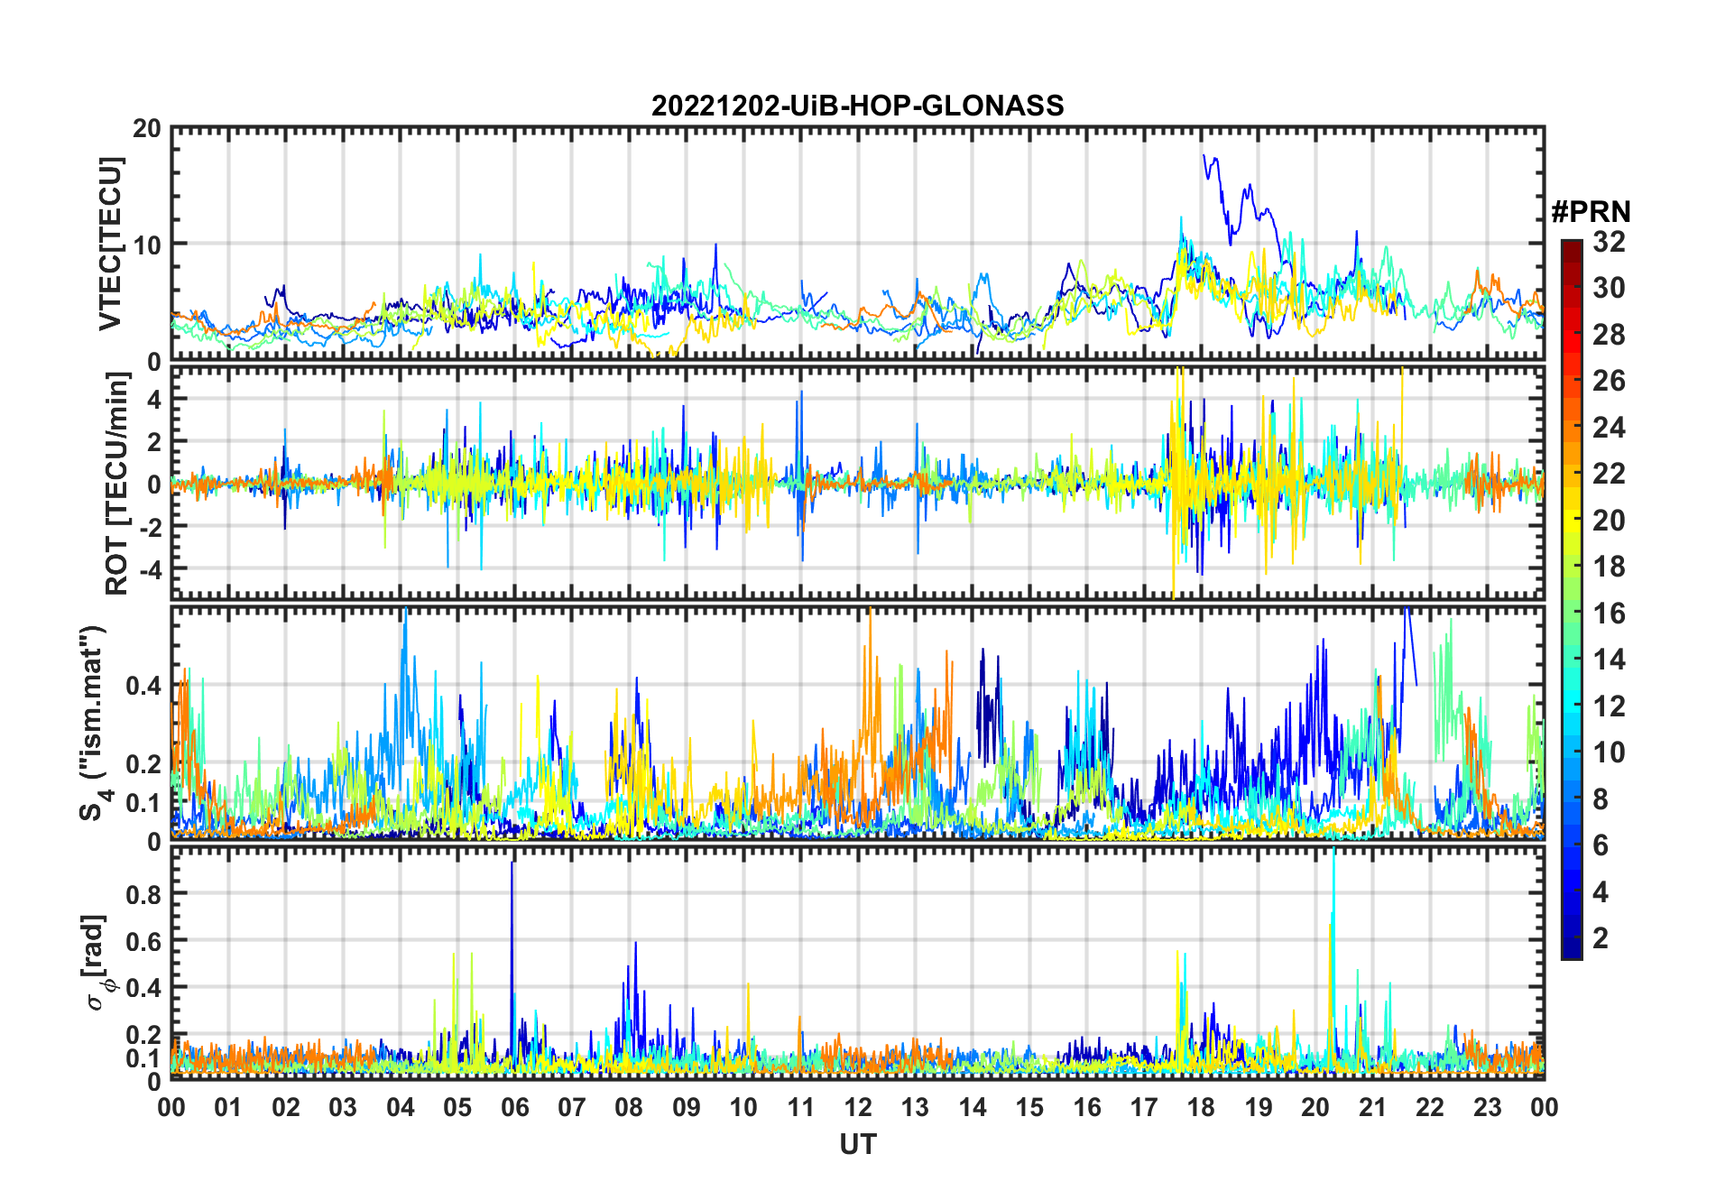1716x1200 pixels.
Task: Choose the "23" hour tick on the UT axis
Action: pos(1488,1107)
